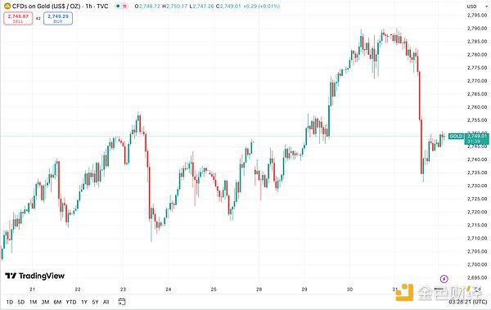Screen dimensions: 491x310
Task: Click the 2,750.00 price scale area
Action: click(x=477, y=133)
